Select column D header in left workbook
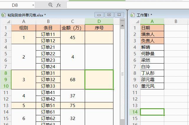189x125 pixels. click(99, 21)
